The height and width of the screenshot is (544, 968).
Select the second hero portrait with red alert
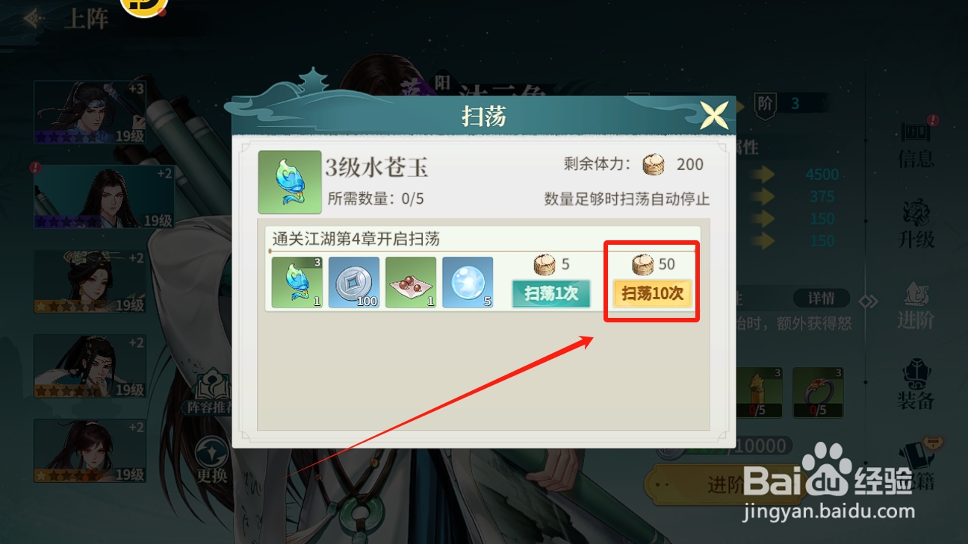(104, 197)
